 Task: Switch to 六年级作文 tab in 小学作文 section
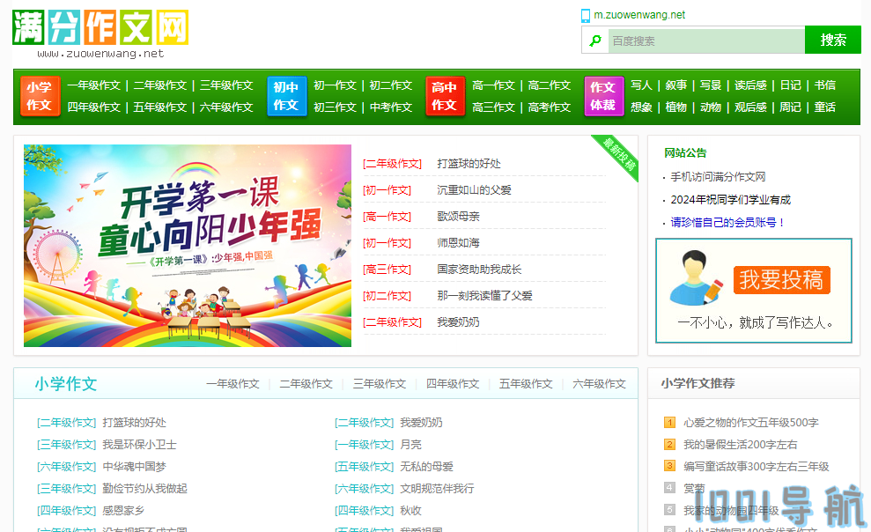pyautogui.click(x=599, y=384)
